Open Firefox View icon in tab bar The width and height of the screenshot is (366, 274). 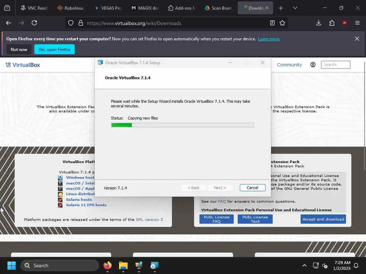coord(7,8)
